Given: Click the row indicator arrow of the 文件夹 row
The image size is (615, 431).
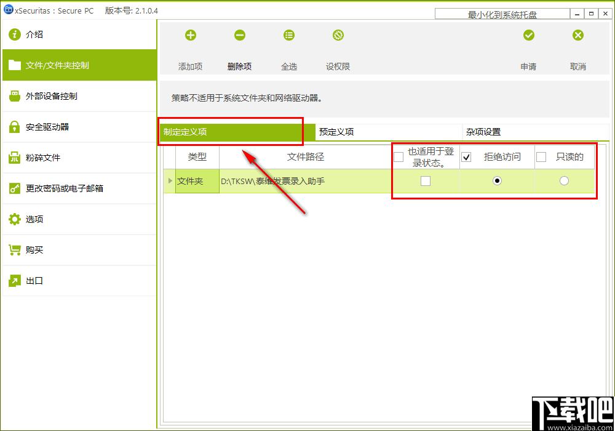Looking at the screenshot, I should 170,181.
